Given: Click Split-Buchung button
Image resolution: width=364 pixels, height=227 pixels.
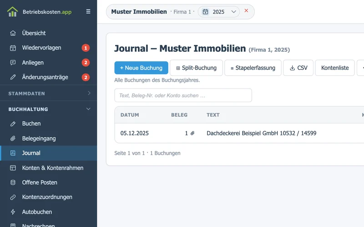Looking at the screenshot, I should point(197,68).
